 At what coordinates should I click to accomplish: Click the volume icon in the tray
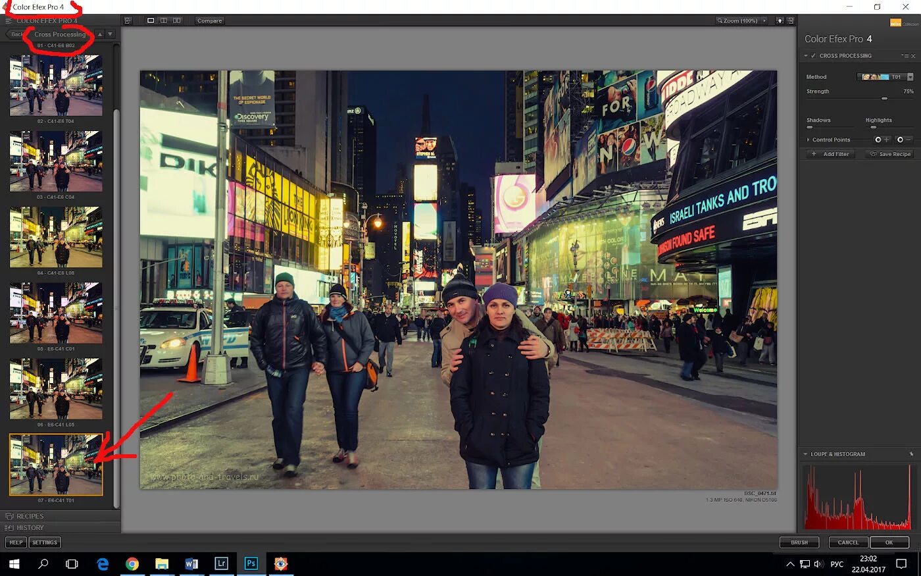818,564
